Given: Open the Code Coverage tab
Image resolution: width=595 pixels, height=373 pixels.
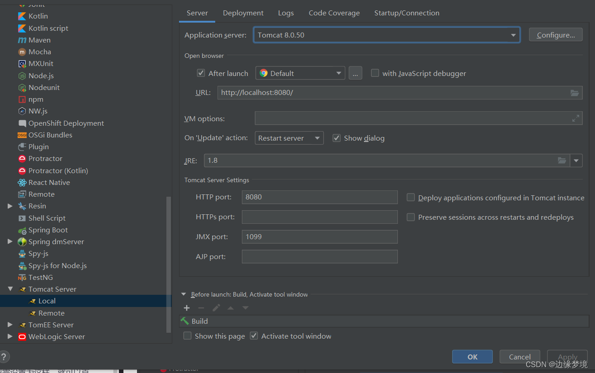Looking at the screenshot, I should [x=334, y=13].
